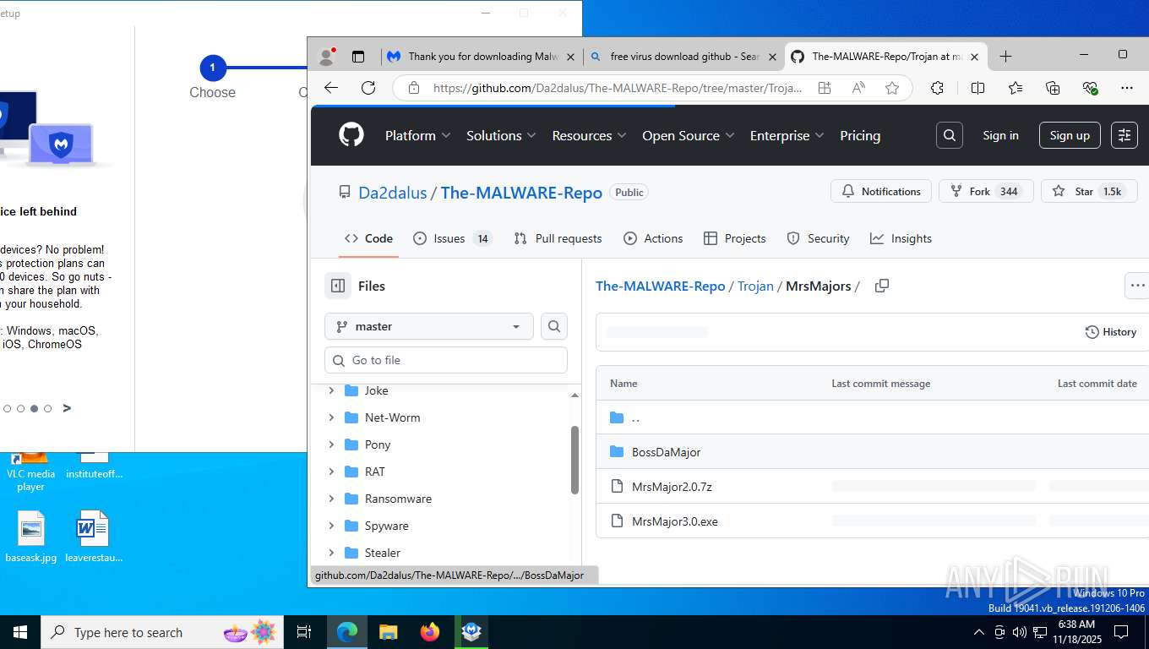
Task: Refresh the page in Edge
Action: (x=368, y=88)
